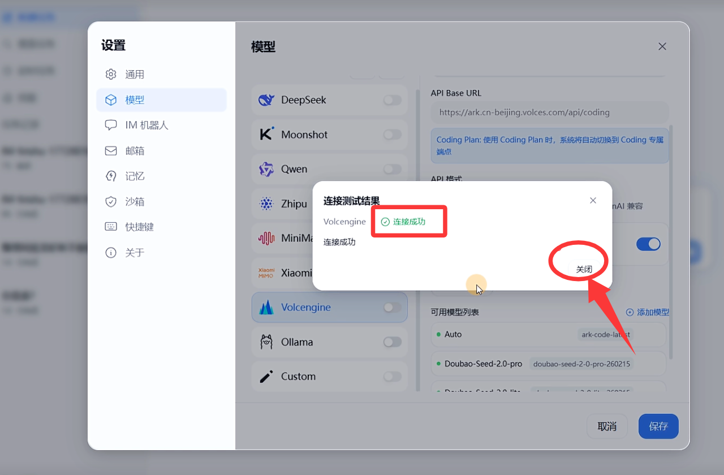Open the IM 机器人 settings section
This screenshot has height=475, width=724.
point(146,126)
